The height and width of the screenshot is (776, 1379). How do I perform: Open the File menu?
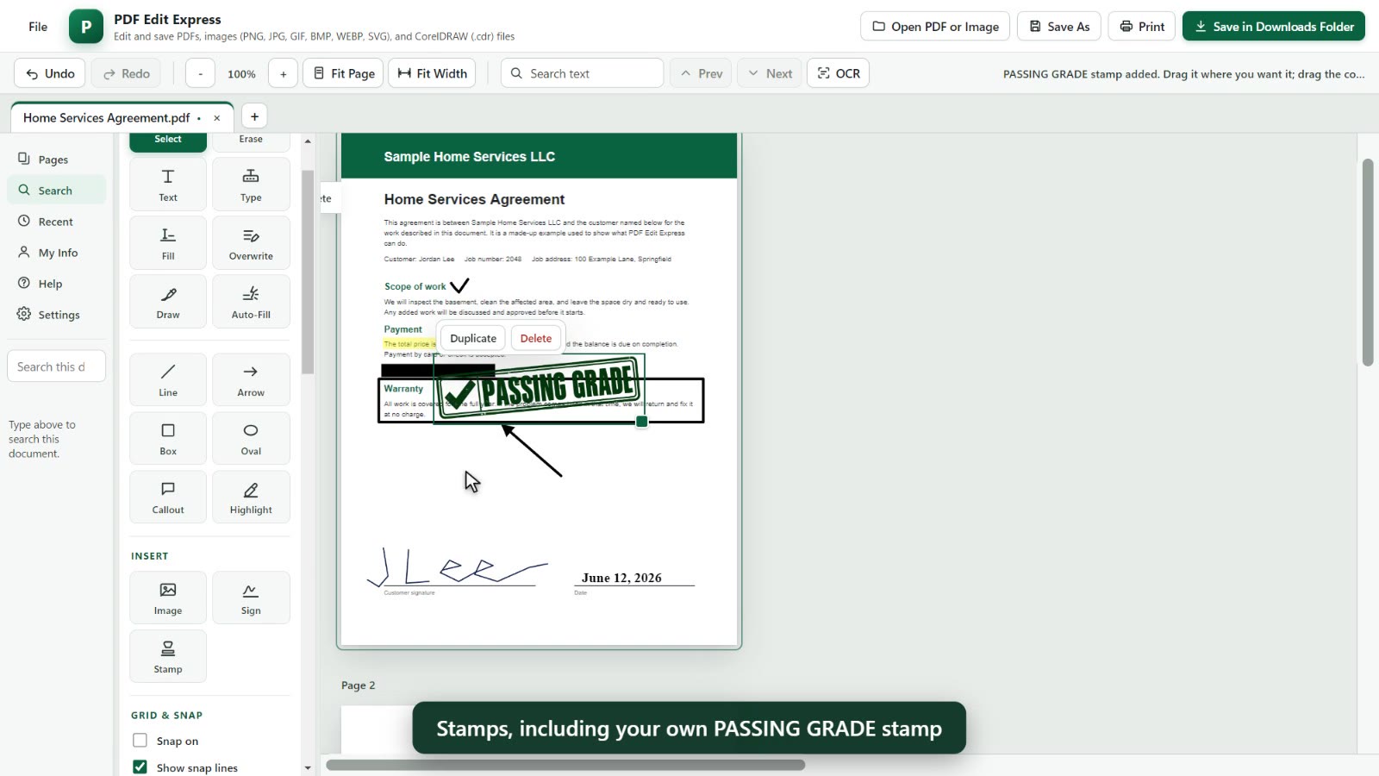pyautogui.click(x=38, y=27)
